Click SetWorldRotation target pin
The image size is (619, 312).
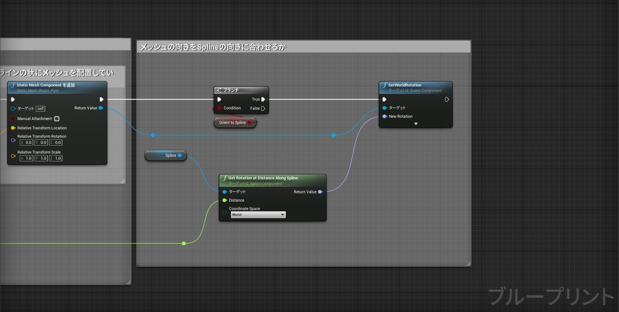click(384, 108)
